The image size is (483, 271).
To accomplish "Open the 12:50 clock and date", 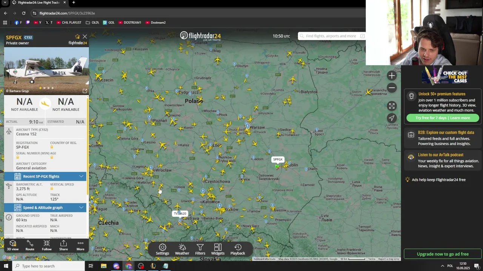I will (463, 266).
